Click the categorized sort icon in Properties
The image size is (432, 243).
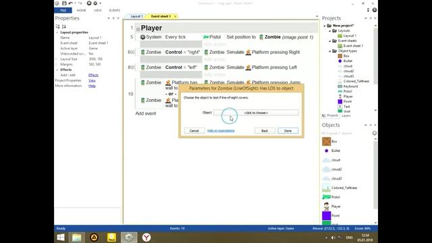[57, 26]
